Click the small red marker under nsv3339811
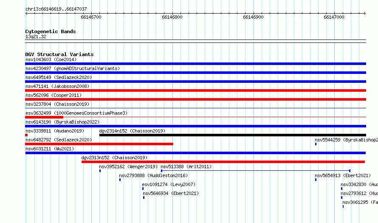 [x=26, y=135]
